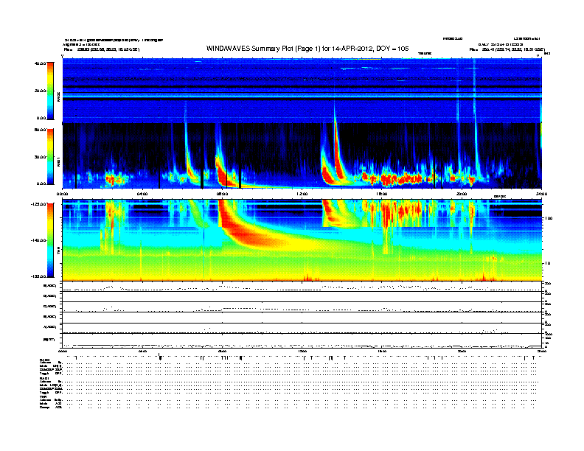Click 16:00 tick label under RAD1 spectrogram
The width and height of the screenshot is (584, 451).
click(382, 194)
